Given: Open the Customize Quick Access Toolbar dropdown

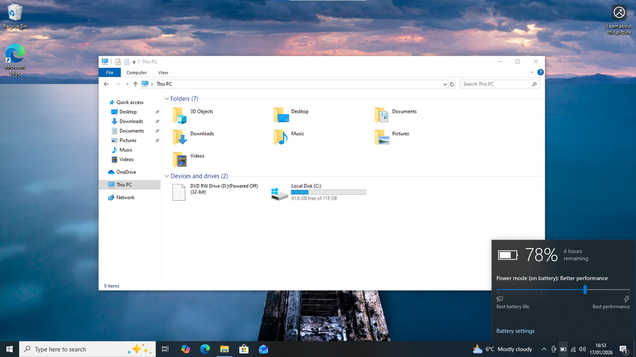Looking at the screenshot, I should click(134, 62).
